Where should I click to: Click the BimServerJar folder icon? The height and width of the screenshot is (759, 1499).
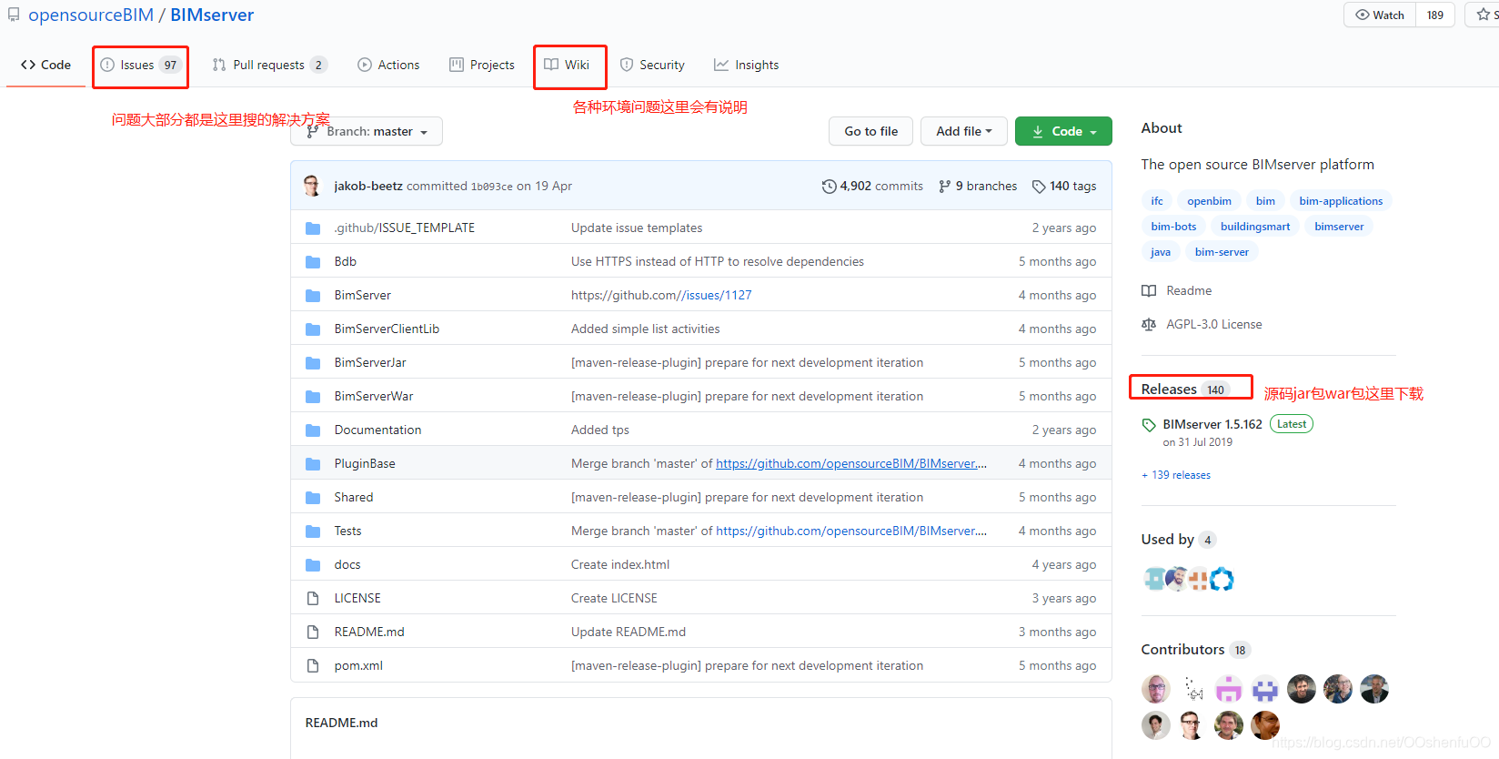click(x=313, y=362)
